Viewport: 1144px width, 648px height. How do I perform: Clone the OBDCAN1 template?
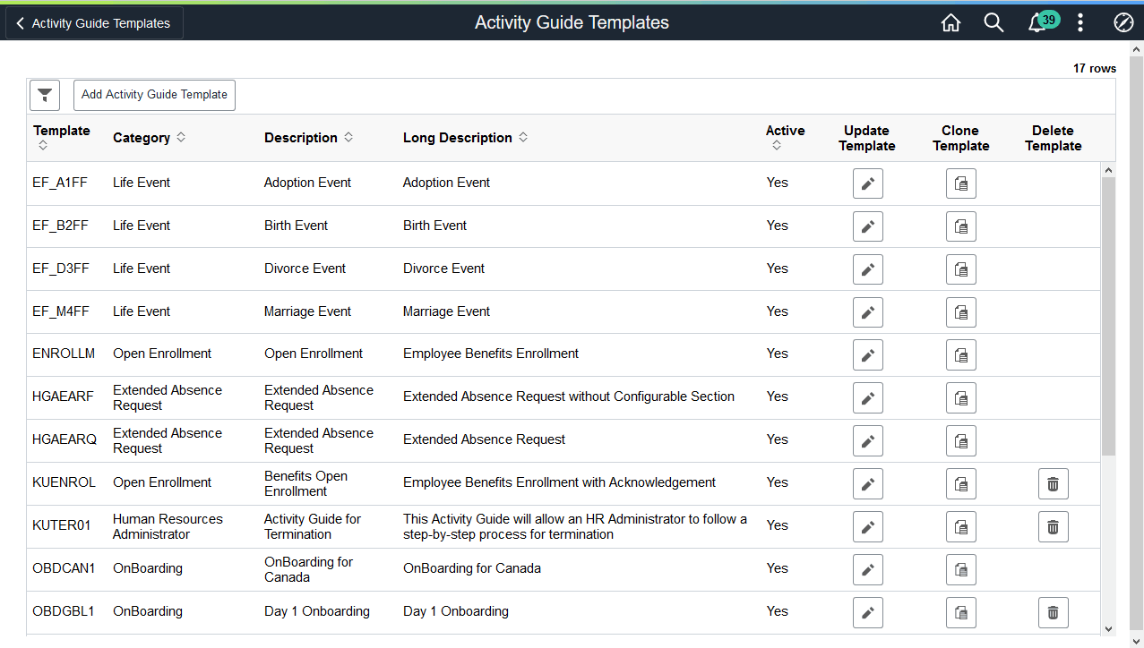point(961,570)
